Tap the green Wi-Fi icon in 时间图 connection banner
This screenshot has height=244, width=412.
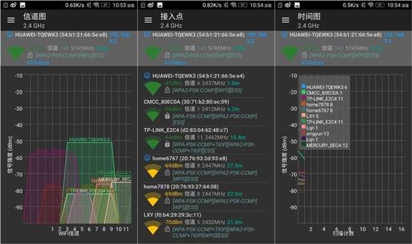tap(290, 53)
